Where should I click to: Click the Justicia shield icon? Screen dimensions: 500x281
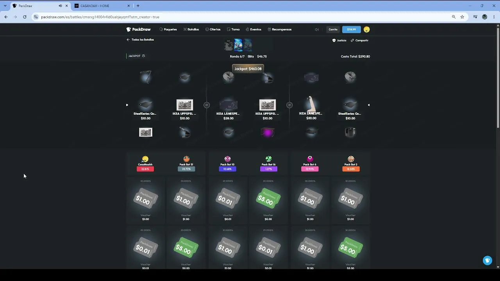(x=334, y=40)
